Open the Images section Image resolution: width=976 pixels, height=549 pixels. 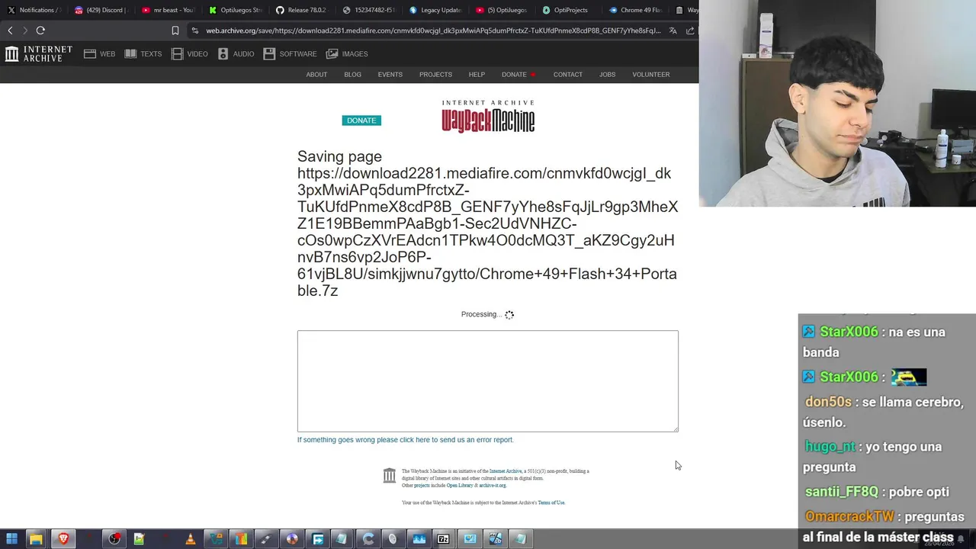347,54
